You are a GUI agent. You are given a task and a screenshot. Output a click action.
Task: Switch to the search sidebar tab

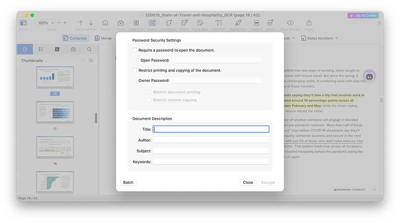89,49
